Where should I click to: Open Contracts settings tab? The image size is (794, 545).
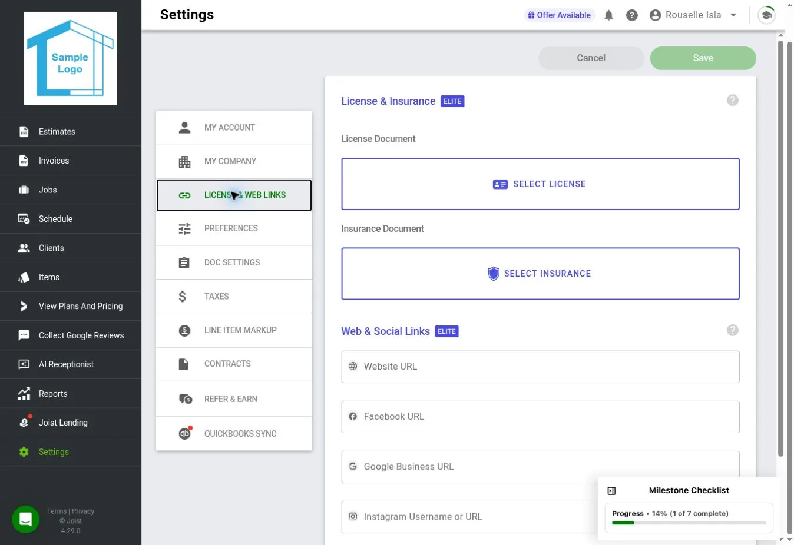[x=234, y=364]
